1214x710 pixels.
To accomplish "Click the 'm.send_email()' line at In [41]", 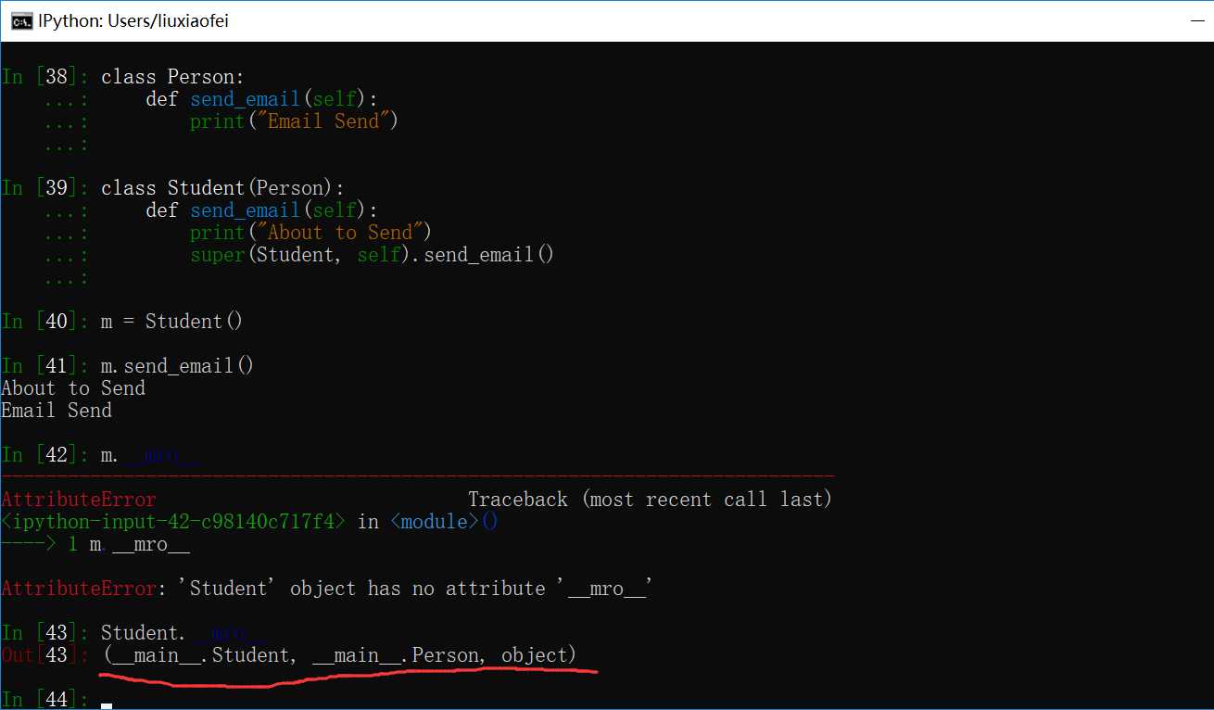I will click(177, 366).
